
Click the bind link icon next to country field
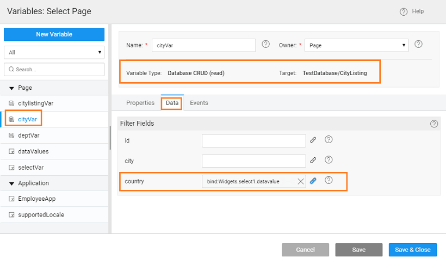[x=313, y=181]
